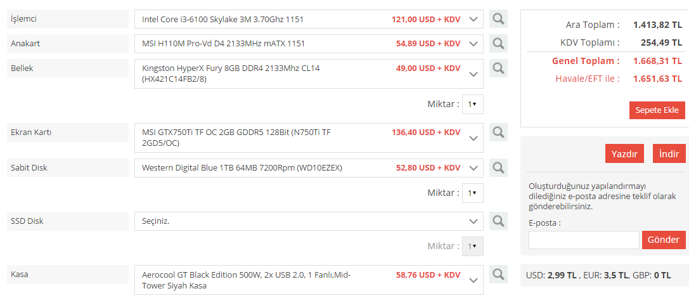Click the Kasa row magnifier icon
This screenshot has width=689, height=298.
pyautogui.click(x=498, y=275)
